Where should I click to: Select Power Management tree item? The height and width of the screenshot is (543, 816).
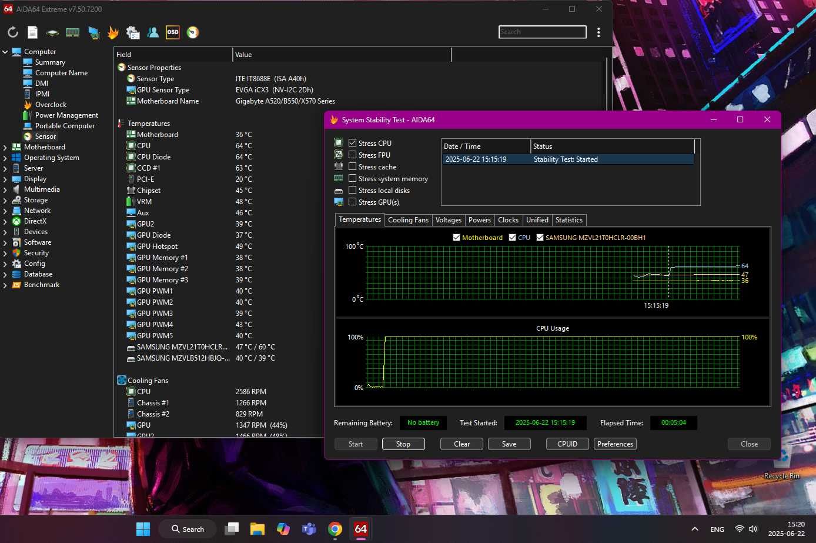pyautogui.click(x=66, y=115)
